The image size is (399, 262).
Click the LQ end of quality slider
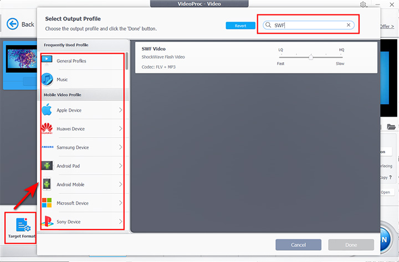point(280,50)
